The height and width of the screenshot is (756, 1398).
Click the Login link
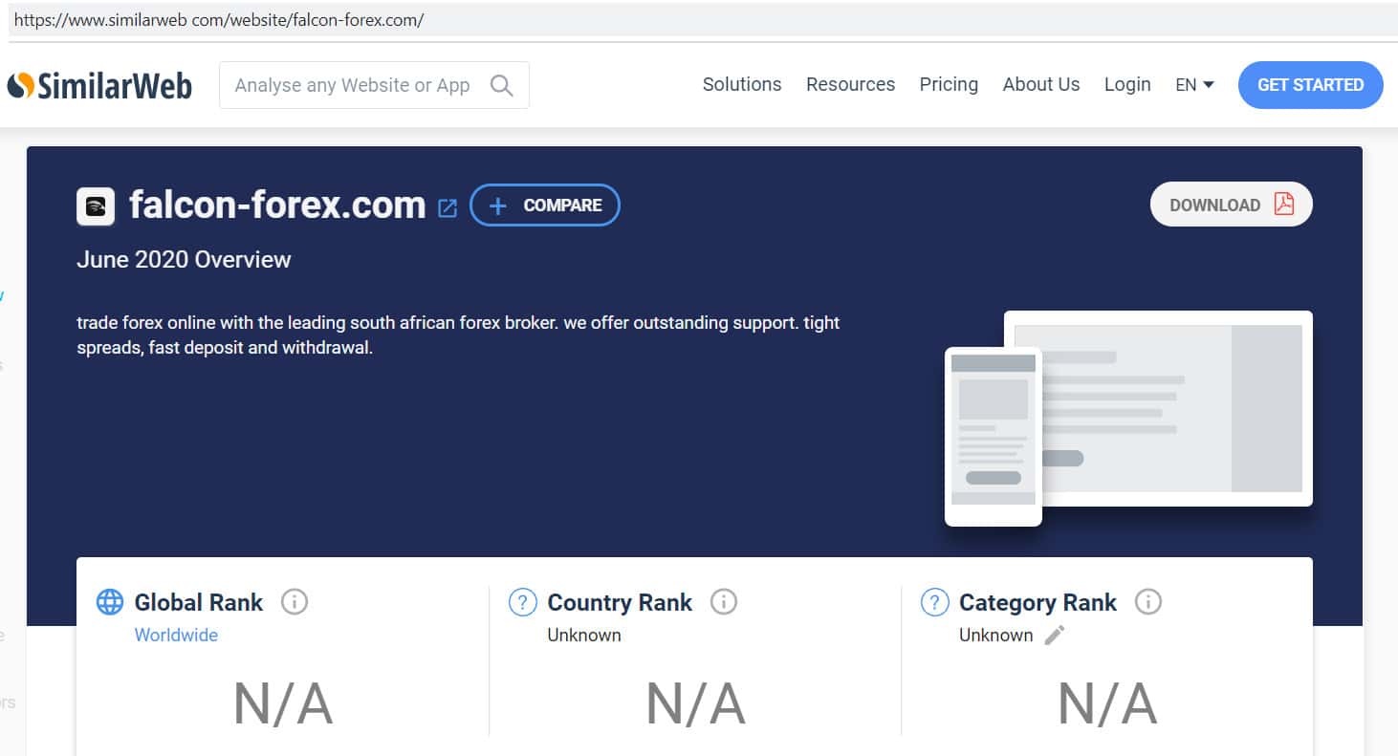1127,84
